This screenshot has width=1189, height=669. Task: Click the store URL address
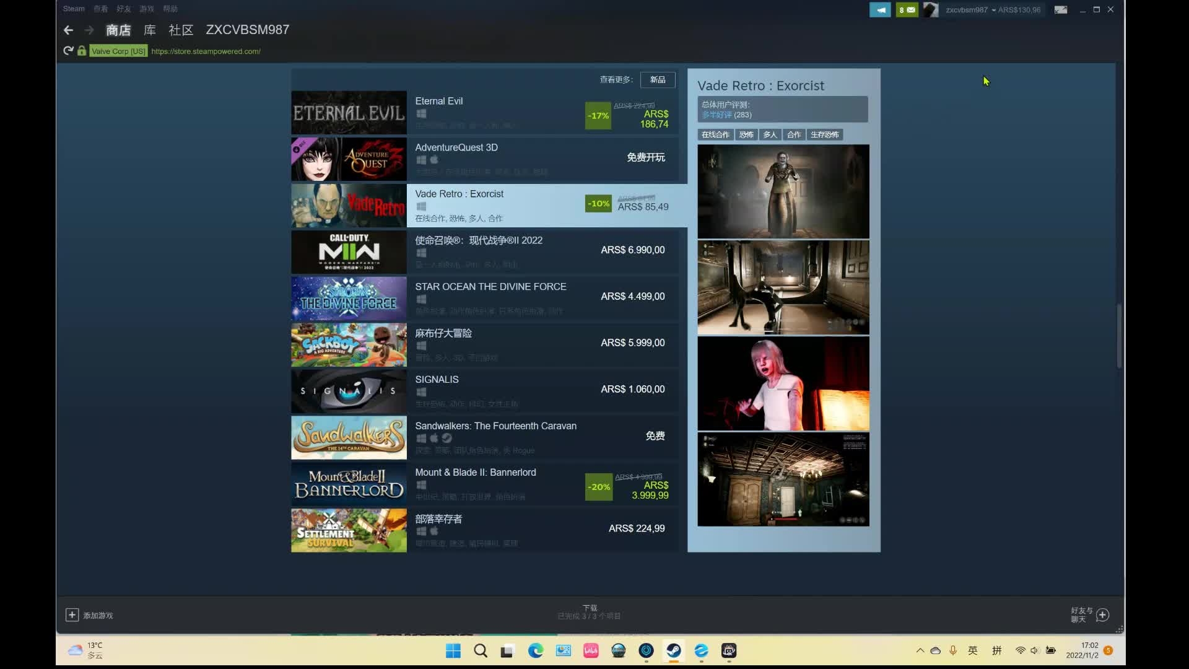pos(206,51)
